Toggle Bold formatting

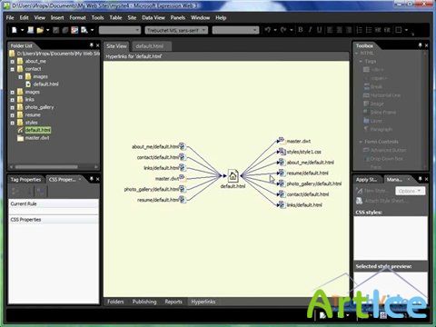301,30
